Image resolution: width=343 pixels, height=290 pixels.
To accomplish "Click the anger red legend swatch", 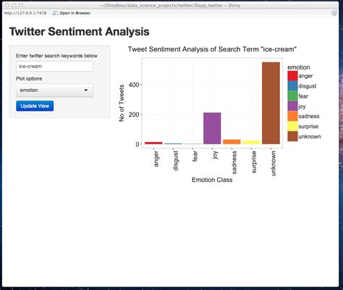I will click(292, 76).
